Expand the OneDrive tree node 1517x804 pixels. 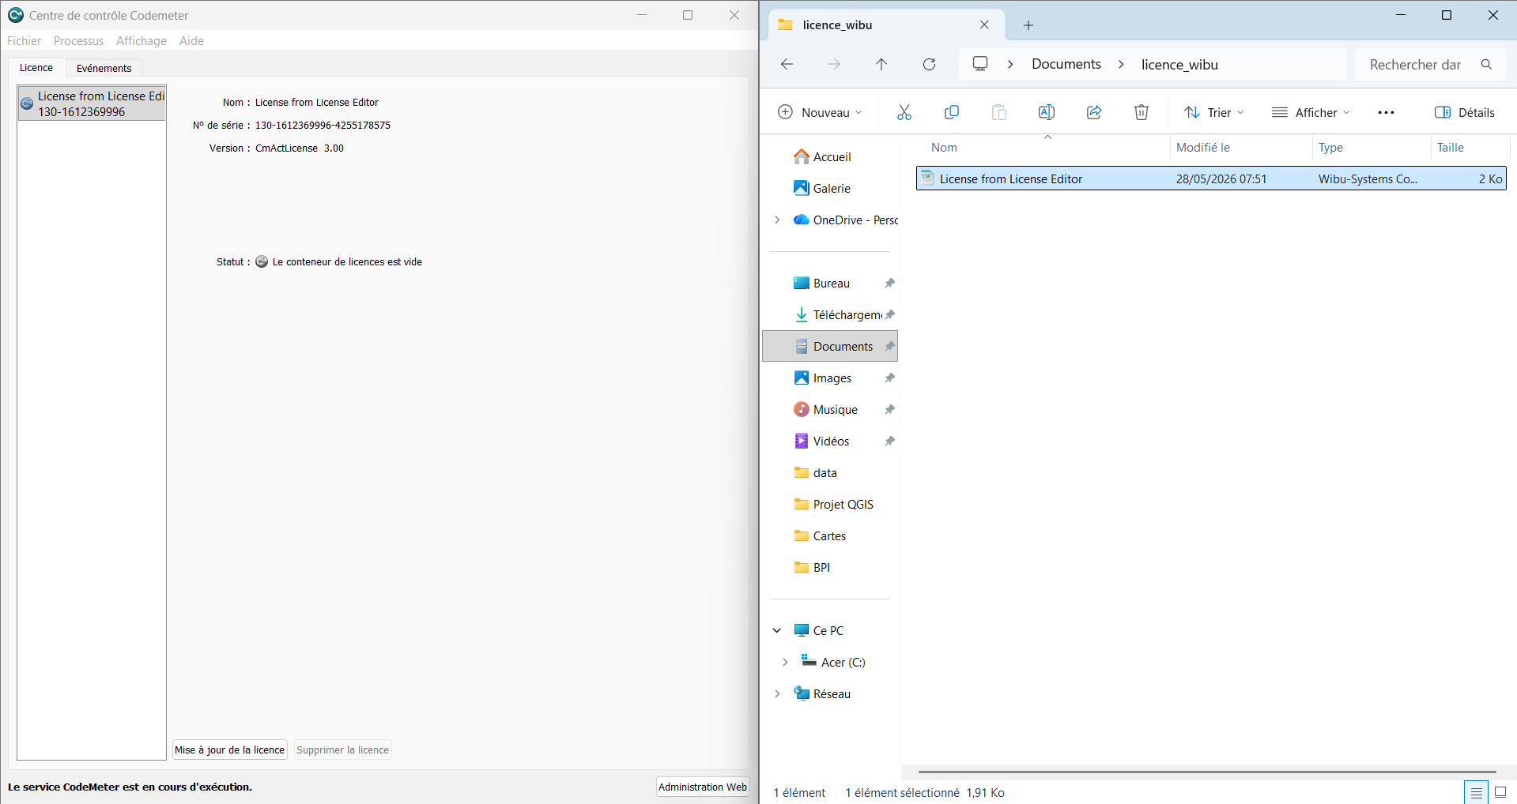point(777,220)
